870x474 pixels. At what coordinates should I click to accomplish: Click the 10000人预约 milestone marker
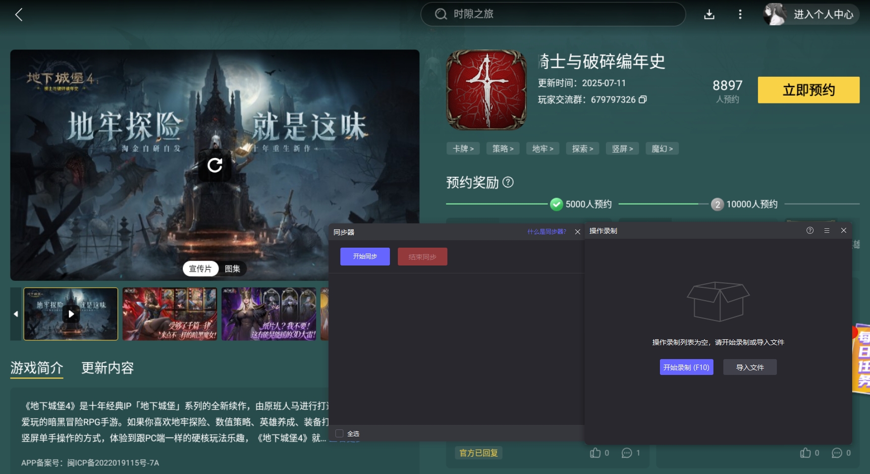coord(717,204)
